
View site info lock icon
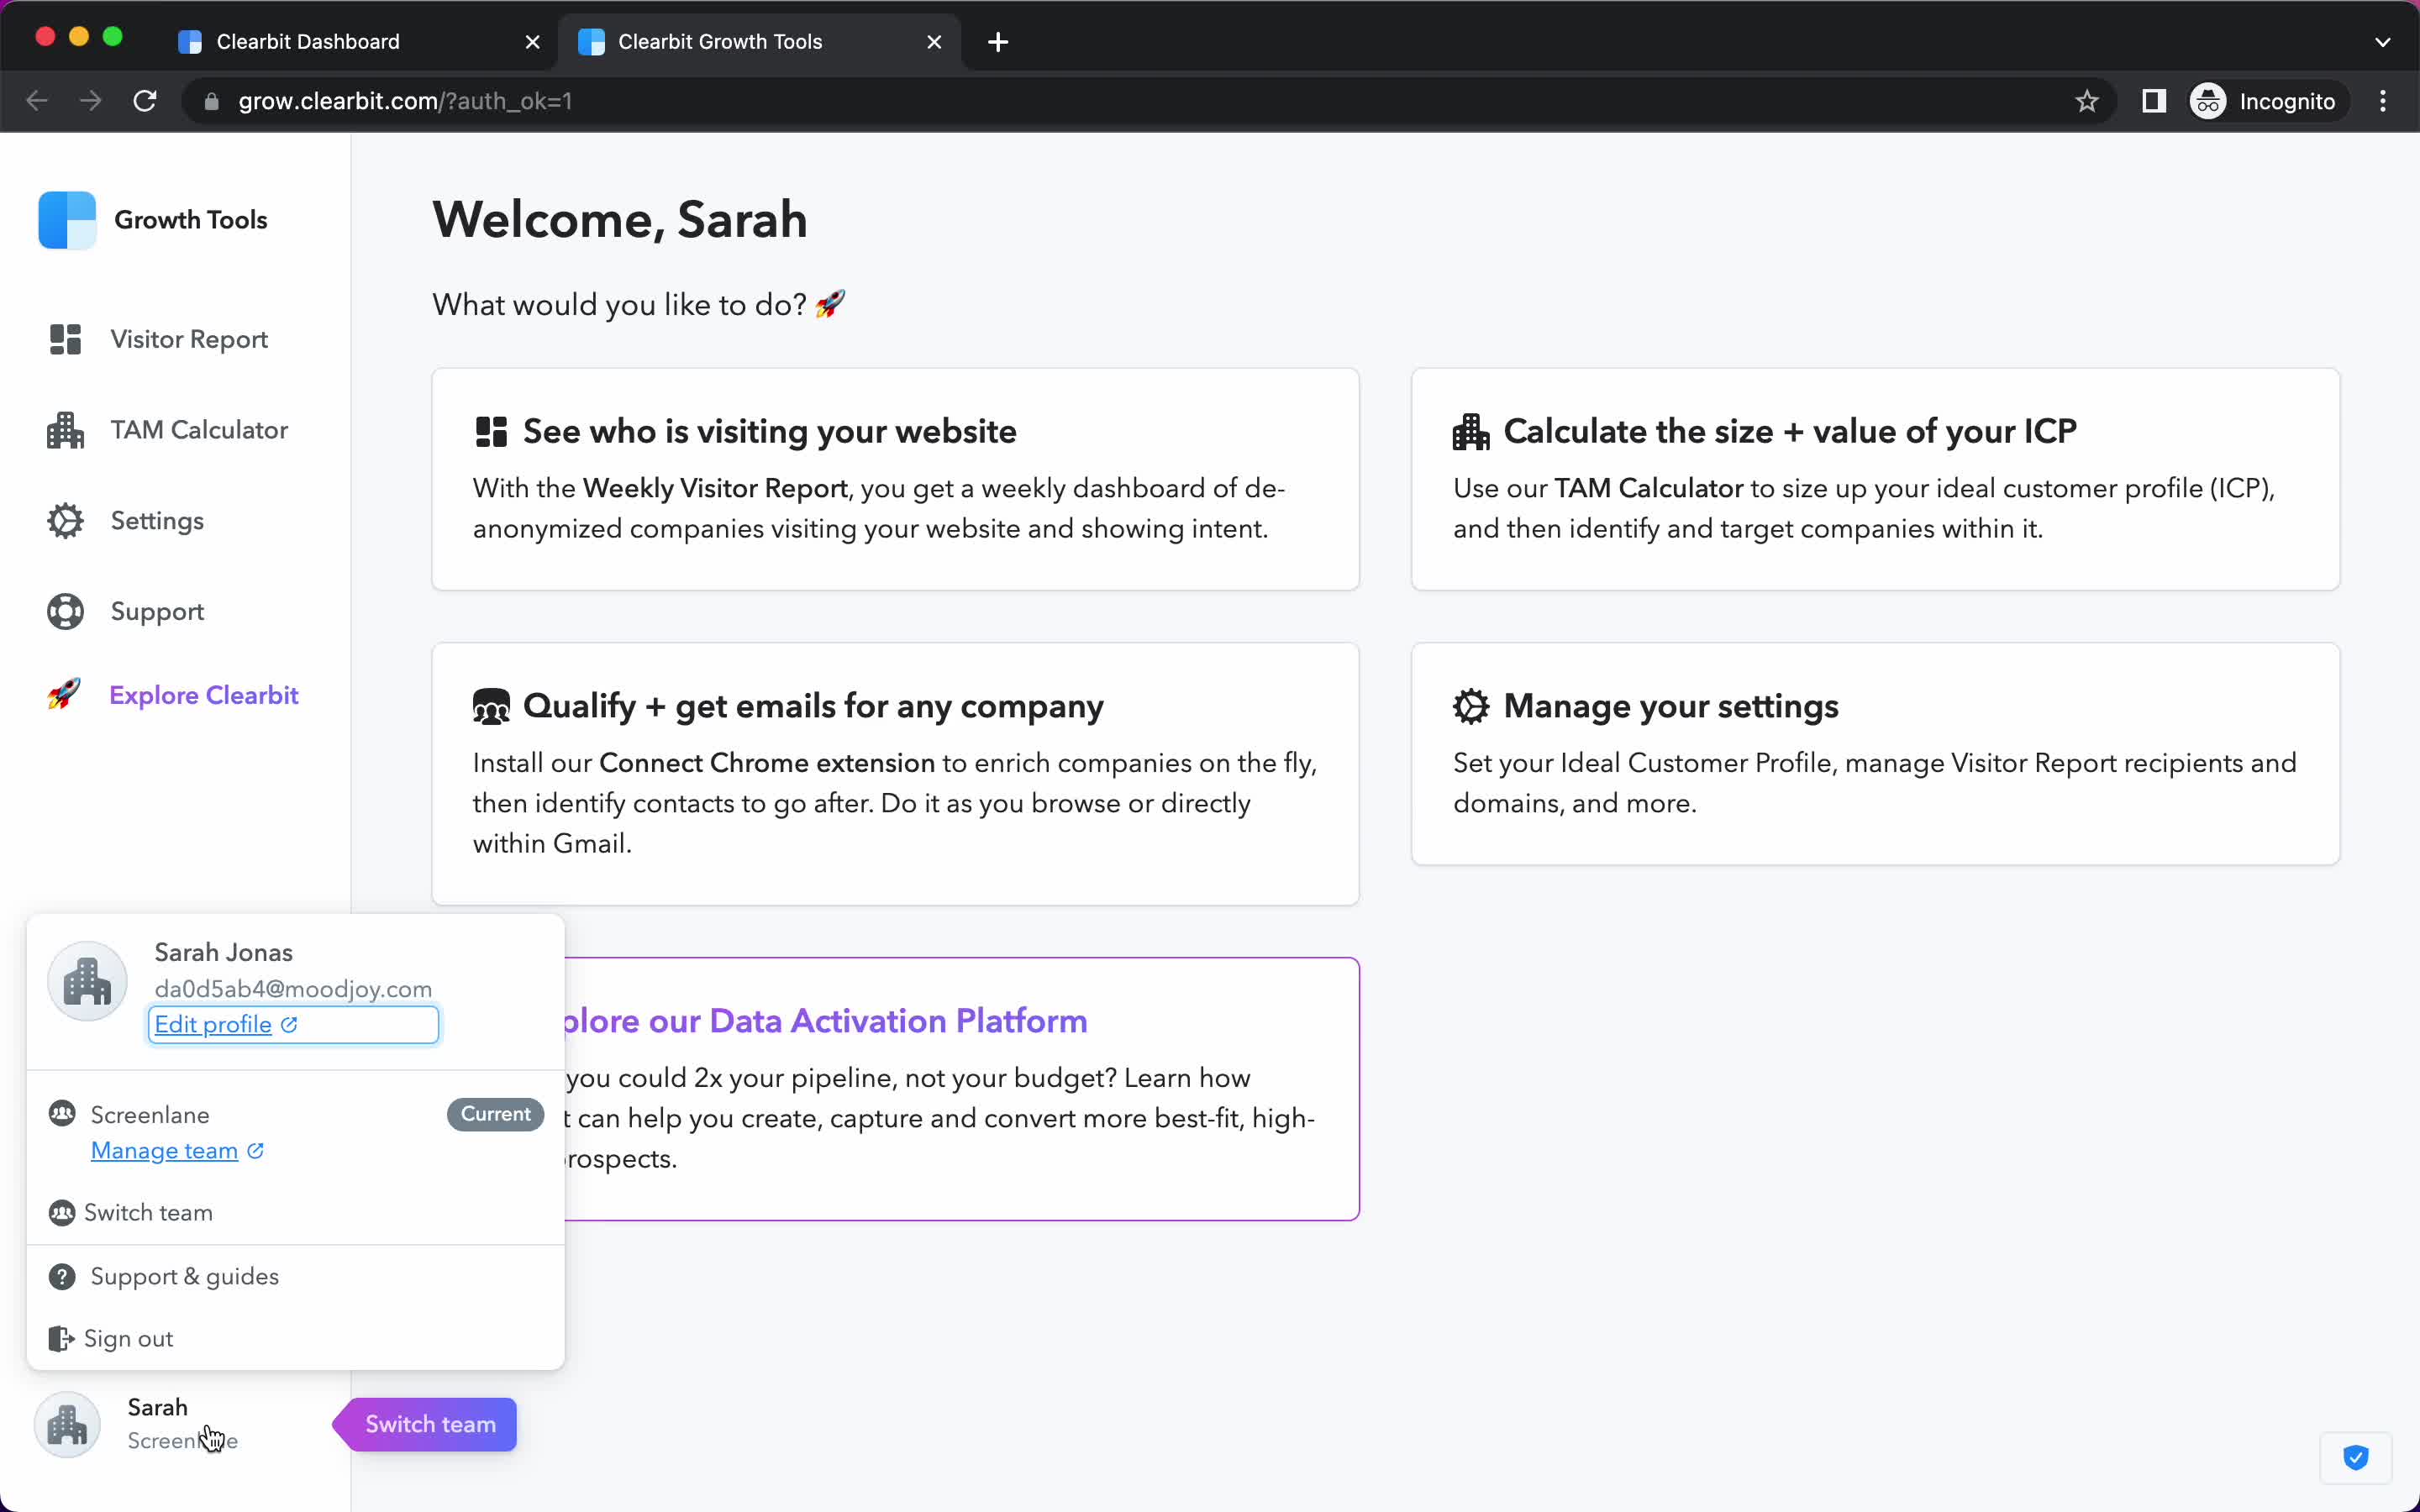(211, 101)
